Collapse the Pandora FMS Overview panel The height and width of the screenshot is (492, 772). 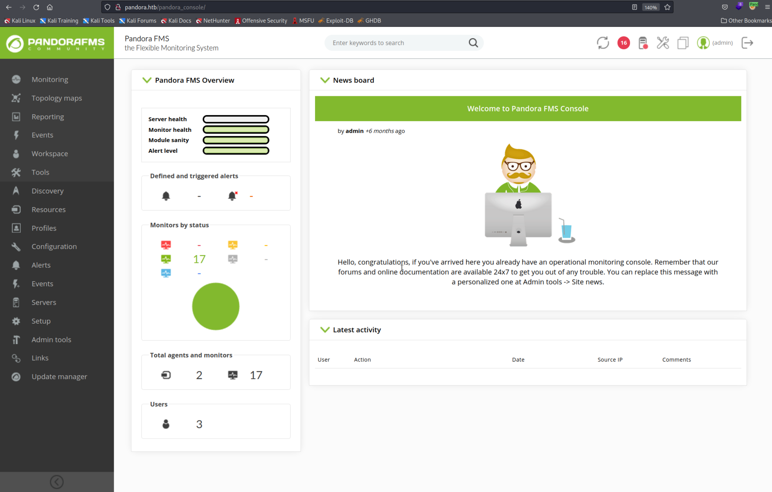click(x=147, y=80)
